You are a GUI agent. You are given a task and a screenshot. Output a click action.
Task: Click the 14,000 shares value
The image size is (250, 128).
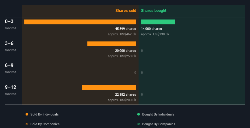(151, 29)
